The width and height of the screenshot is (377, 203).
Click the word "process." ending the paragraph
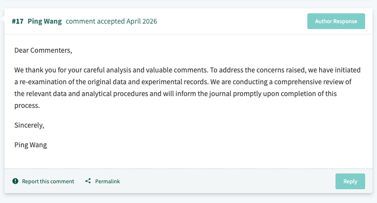[26, 105]
